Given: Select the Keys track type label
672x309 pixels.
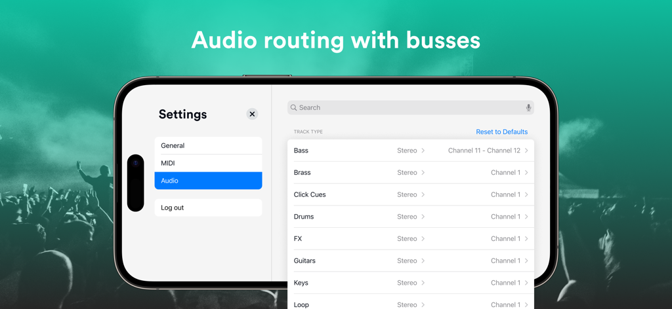Looking at the screenshot, I should tap(301, 283).
